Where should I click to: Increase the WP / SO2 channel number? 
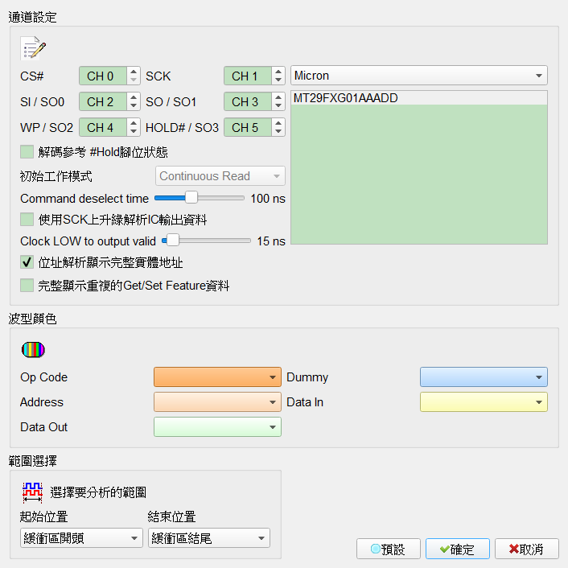point(134,123)
